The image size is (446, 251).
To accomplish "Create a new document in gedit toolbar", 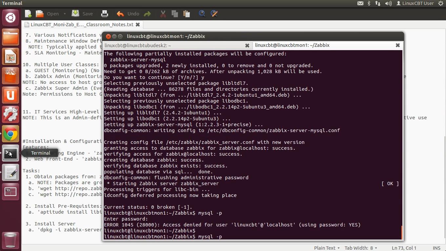I will (28, 14).
